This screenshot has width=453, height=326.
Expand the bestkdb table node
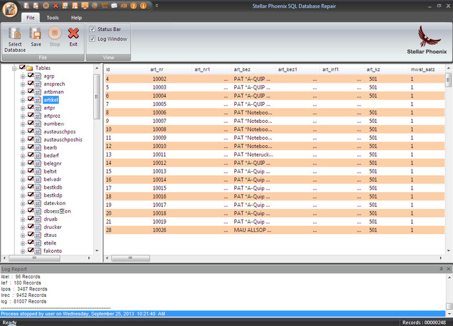pyautogui.click(x=23, y=188)
